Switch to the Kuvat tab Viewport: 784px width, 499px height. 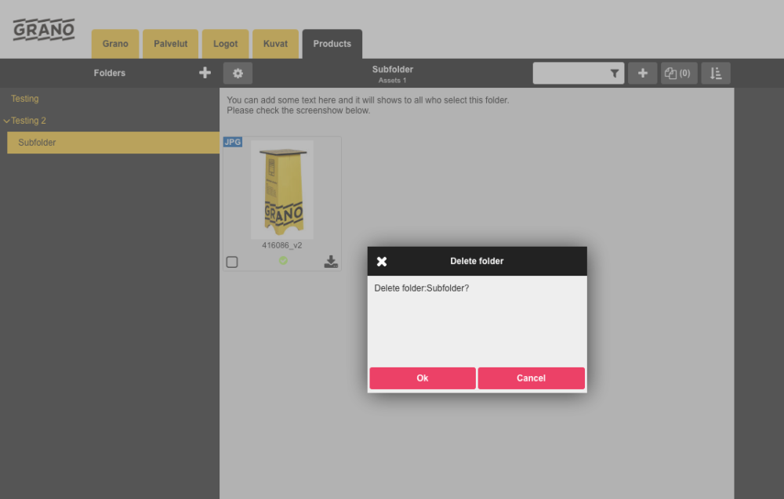[275, 44]
